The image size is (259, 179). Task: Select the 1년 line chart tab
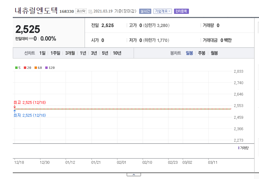click(x=83, y=53)
